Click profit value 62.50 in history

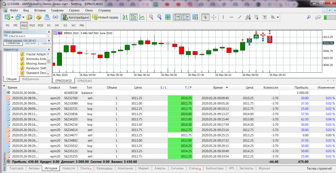[x=304, y=119]
